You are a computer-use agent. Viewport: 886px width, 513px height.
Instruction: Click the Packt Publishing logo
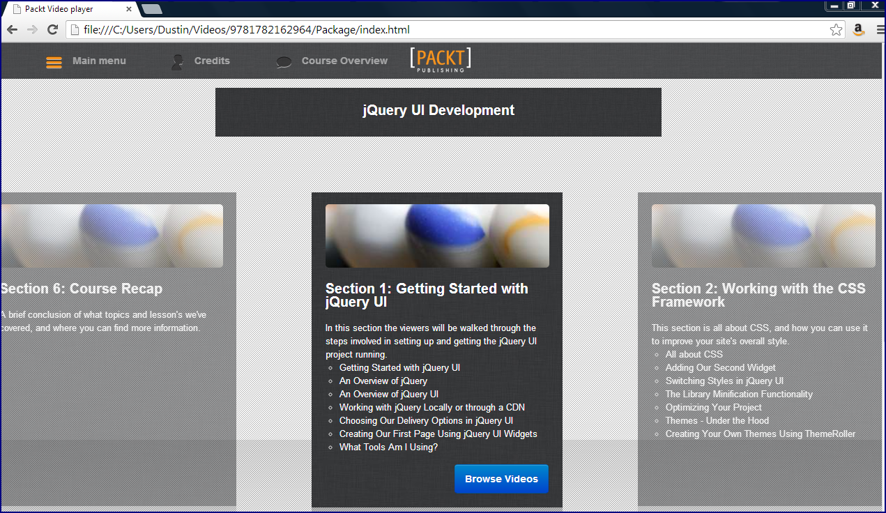(x=441, y=60)
